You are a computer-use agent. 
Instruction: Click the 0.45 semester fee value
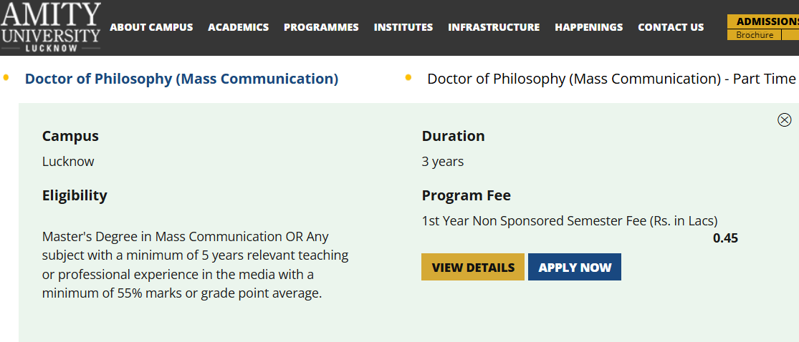(x=725, y=238)
